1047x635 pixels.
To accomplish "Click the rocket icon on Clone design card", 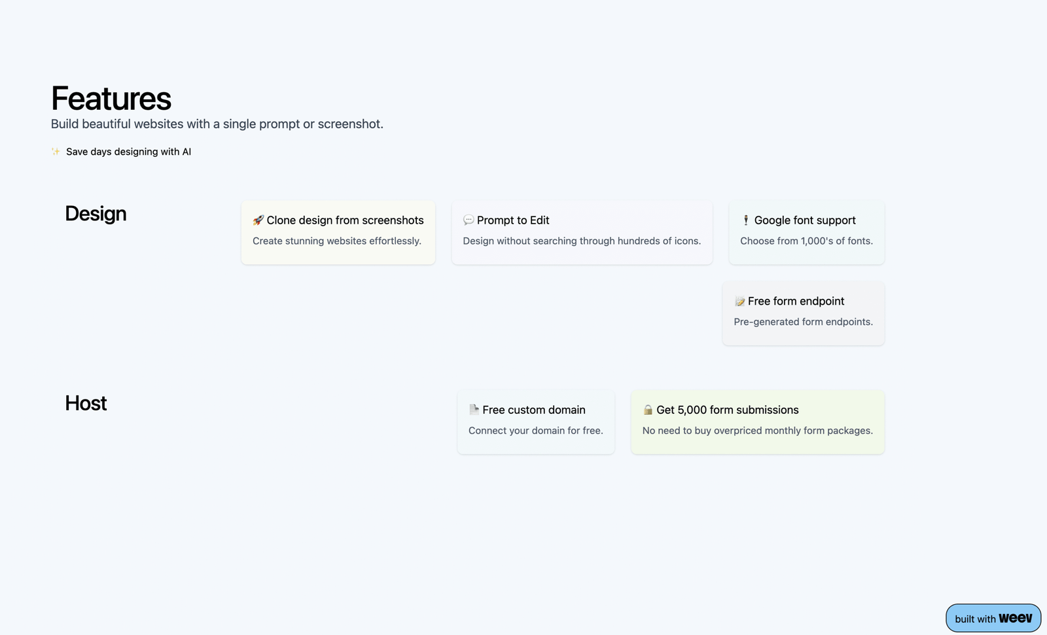I will click(x=258, y=220).
